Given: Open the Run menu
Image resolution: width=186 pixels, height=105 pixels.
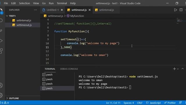Looking at the screenshot, I should (x=51, y=3).
